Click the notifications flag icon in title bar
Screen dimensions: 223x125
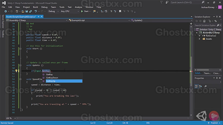(x=161, y=3)
